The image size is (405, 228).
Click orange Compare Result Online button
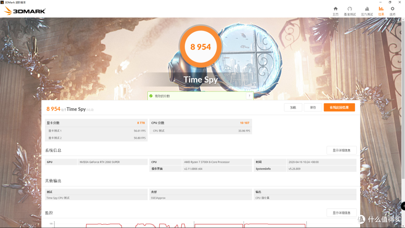(339, 107)
